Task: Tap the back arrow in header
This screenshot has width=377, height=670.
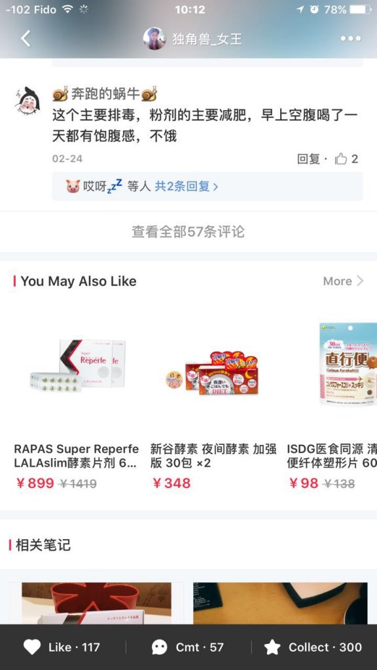Action: (x=26, y=39)
